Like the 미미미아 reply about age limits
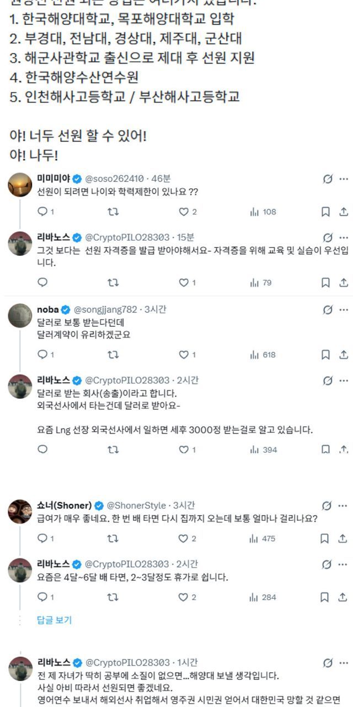353x707 pixels. (184, 212)
